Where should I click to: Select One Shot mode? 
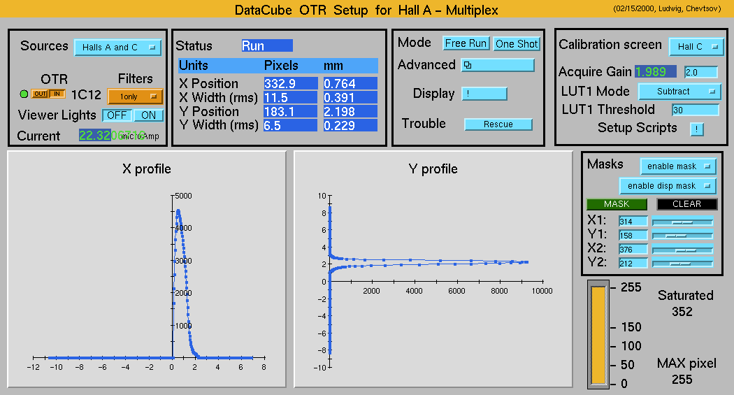517,43
